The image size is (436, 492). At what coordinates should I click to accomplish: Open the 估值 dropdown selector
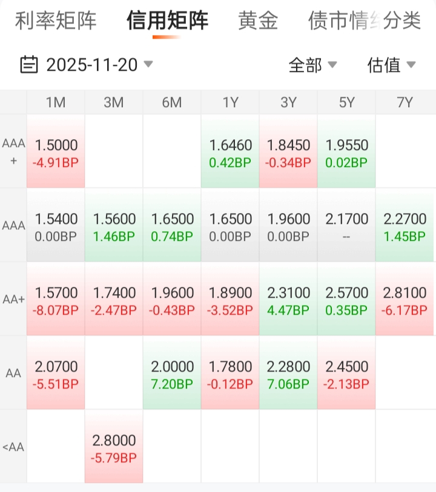[x=391, y=65]
